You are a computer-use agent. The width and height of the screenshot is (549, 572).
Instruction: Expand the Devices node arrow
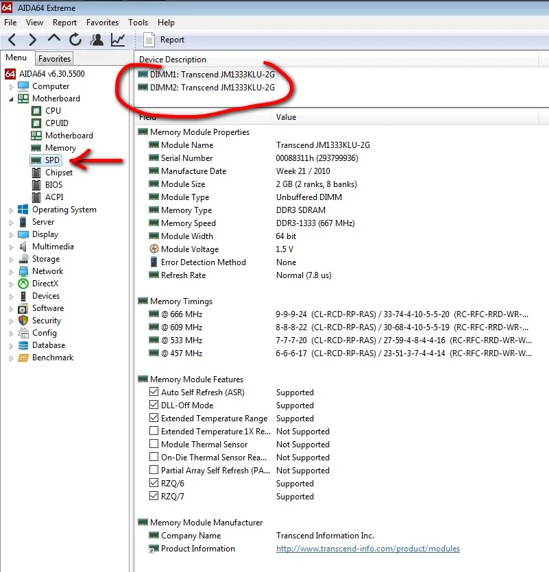point(11,297)
